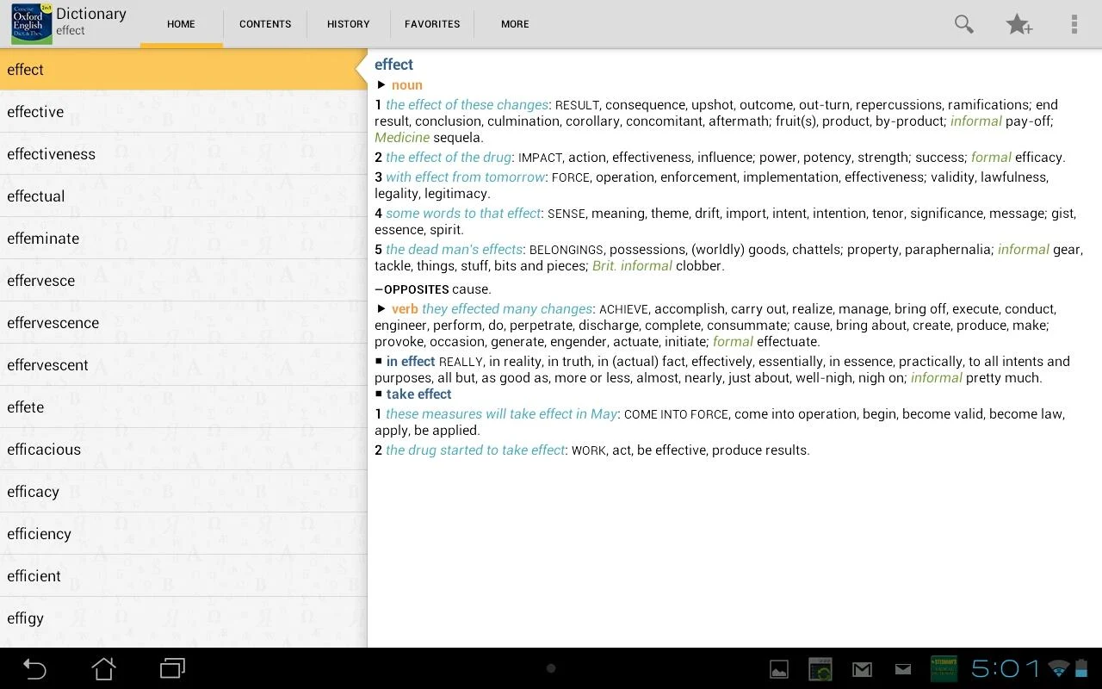Viewport: 1102px width, 689px height.
Task: Collapse the noun section triangle
Action: coord(381,84)
